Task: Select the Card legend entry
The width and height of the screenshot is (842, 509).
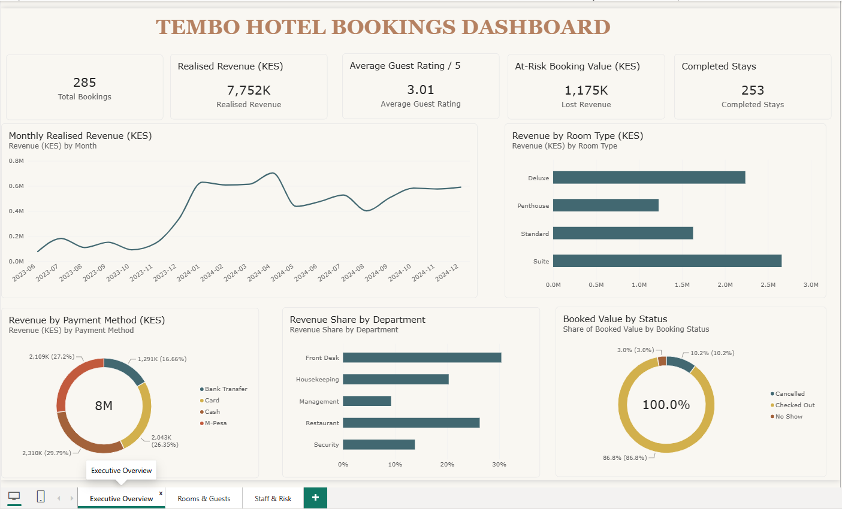Action: click(x=210, y=401)
